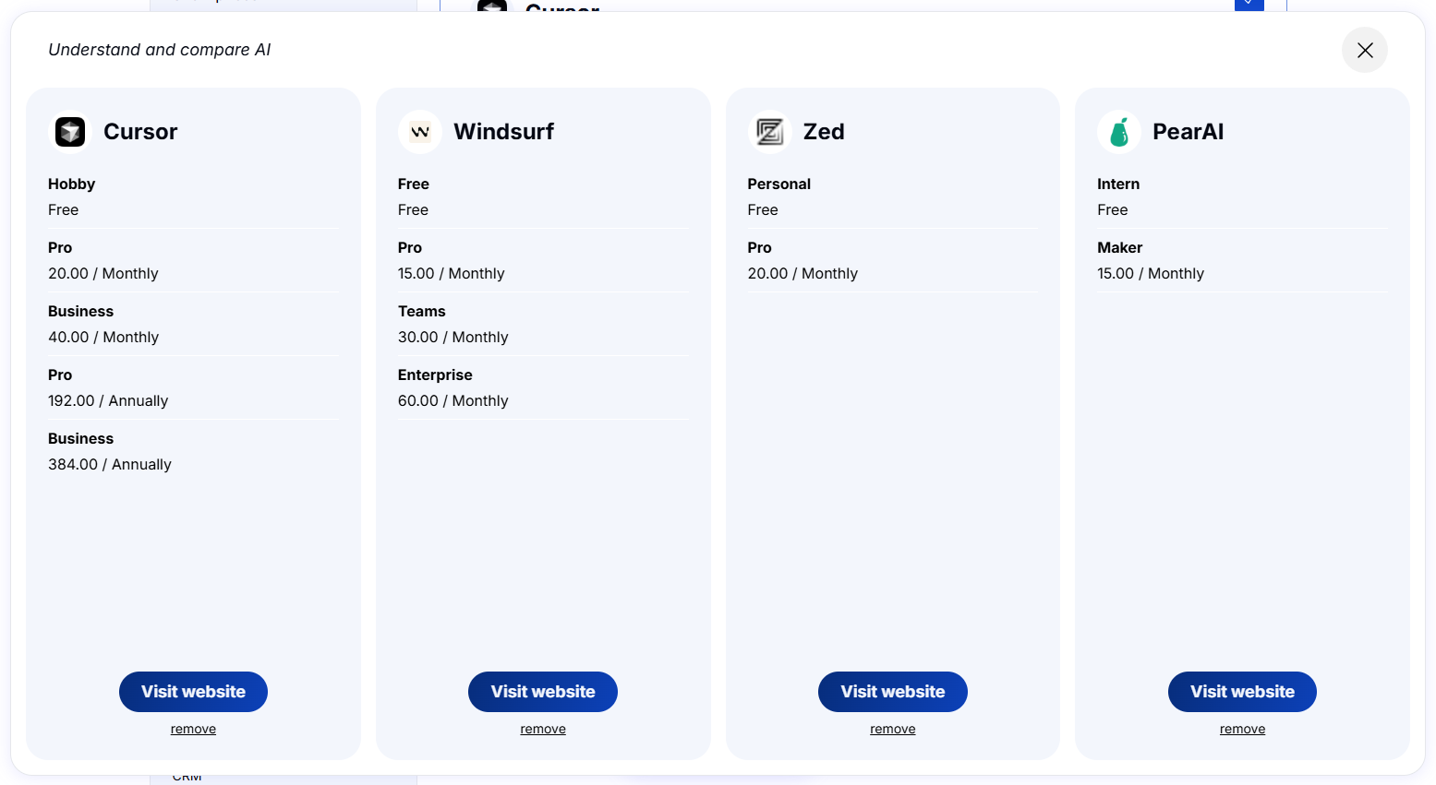Click the CRM label in the background page

coord(187,776)
